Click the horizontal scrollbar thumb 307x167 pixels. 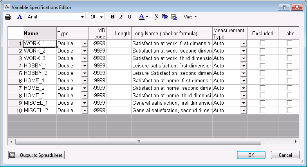point(138,142)
